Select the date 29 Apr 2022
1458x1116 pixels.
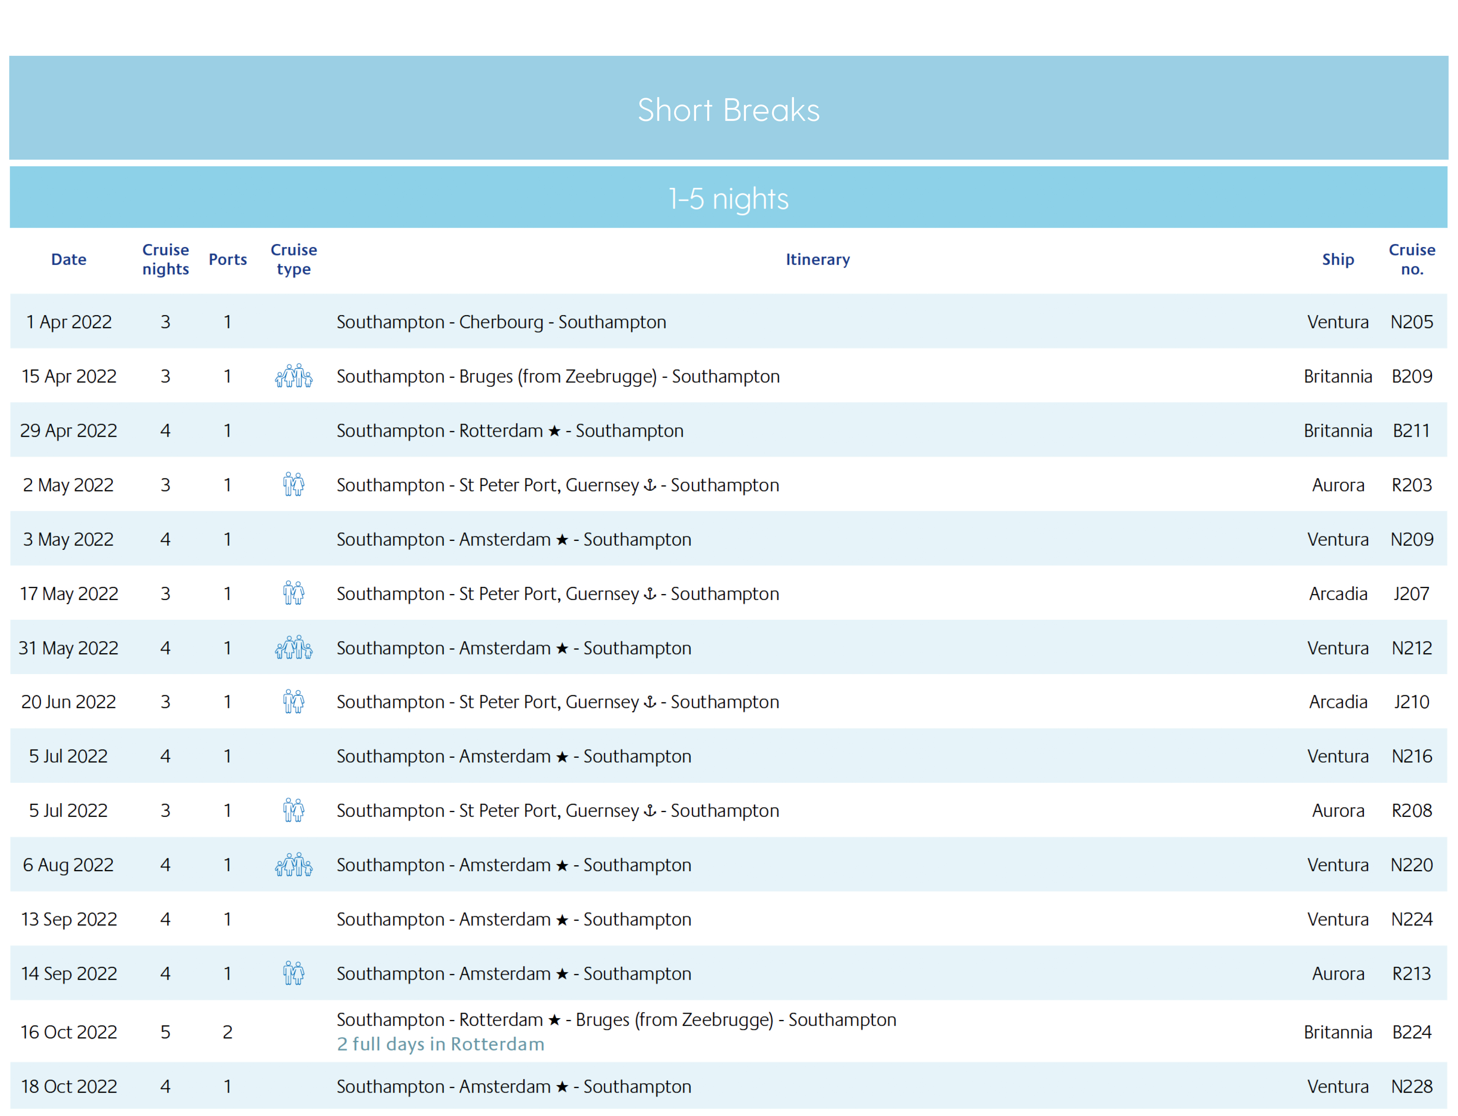pyautogui.click(x=68, y=430)
